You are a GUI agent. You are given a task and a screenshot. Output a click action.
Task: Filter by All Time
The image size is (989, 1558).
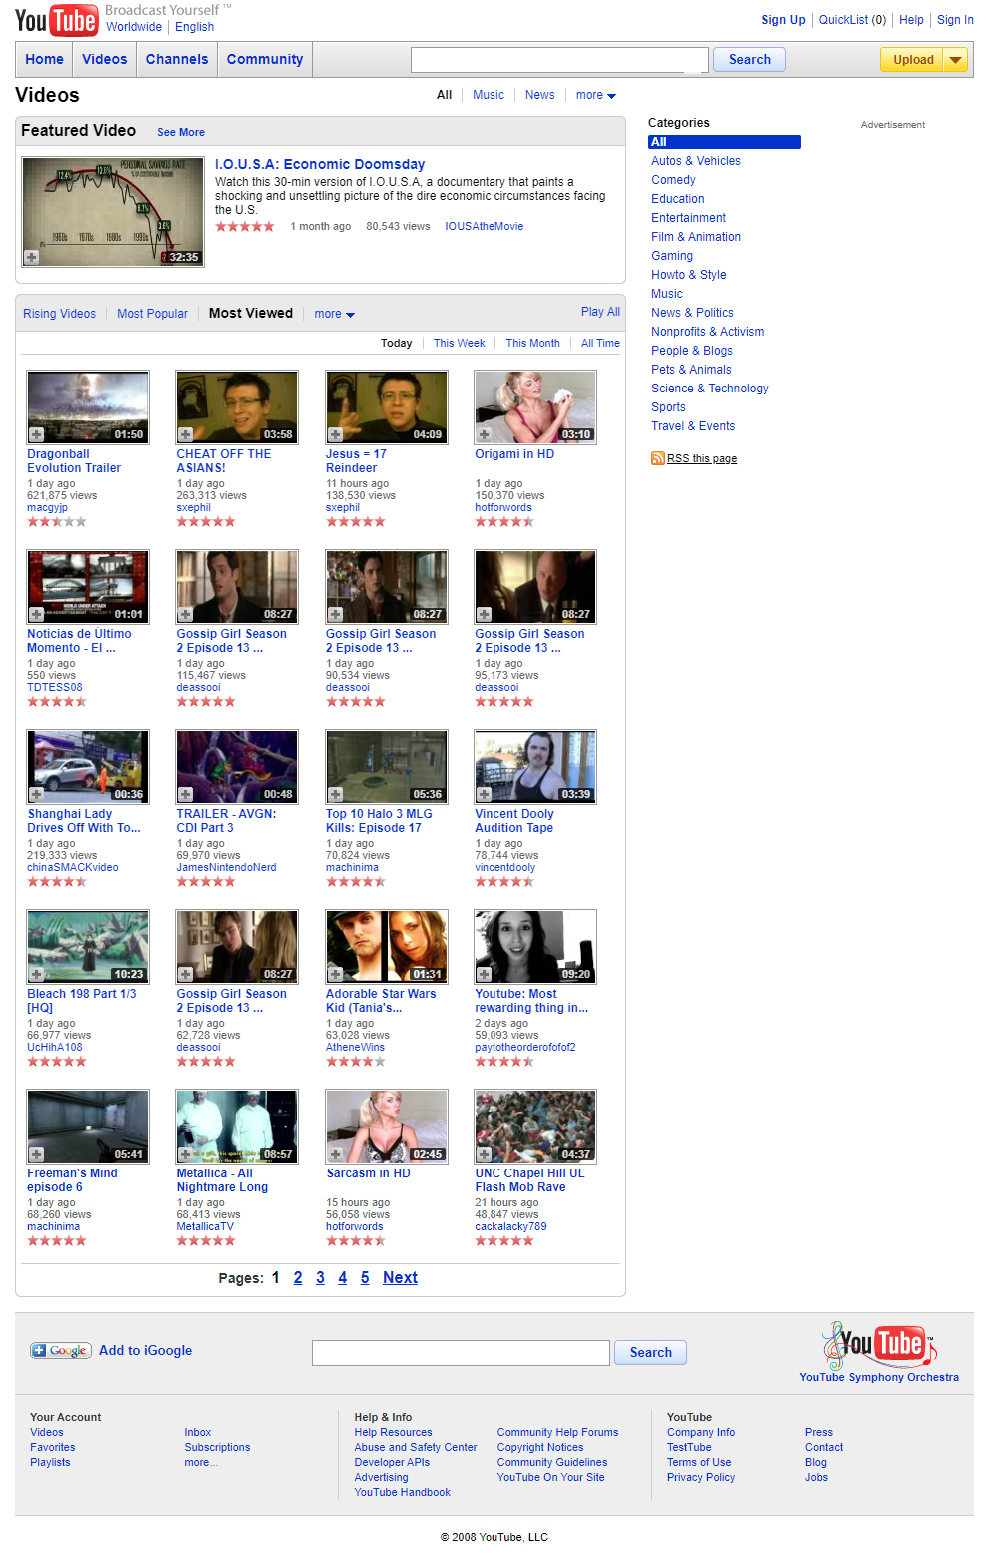pyautogui.click(x=600, y=343)
